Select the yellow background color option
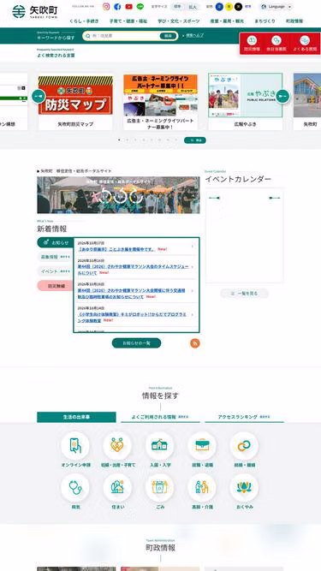321x571 pixels. (x=229, y=7)
